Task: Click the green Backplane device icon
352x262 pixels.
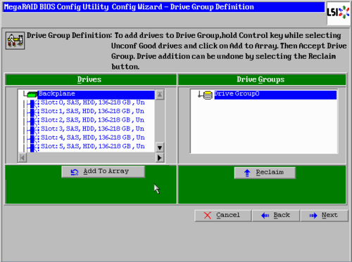Action: [x=32, y=94]
